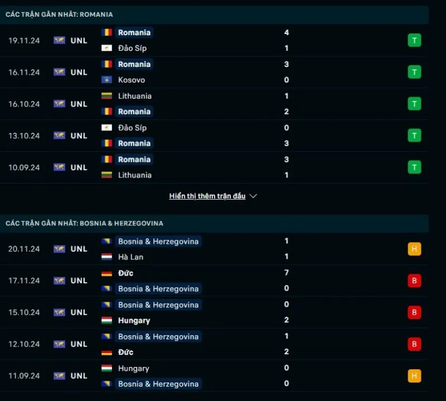Click the red B badge for the 17.11.24 match
The image size is (446, 401).
414,281
